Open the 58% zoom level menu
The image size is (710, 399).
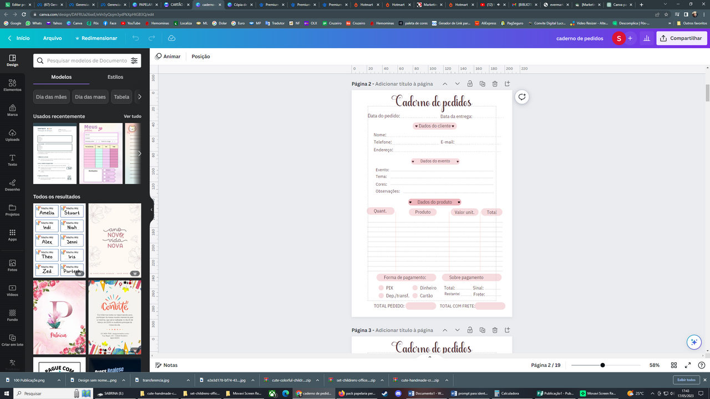[x=655, y=365]
